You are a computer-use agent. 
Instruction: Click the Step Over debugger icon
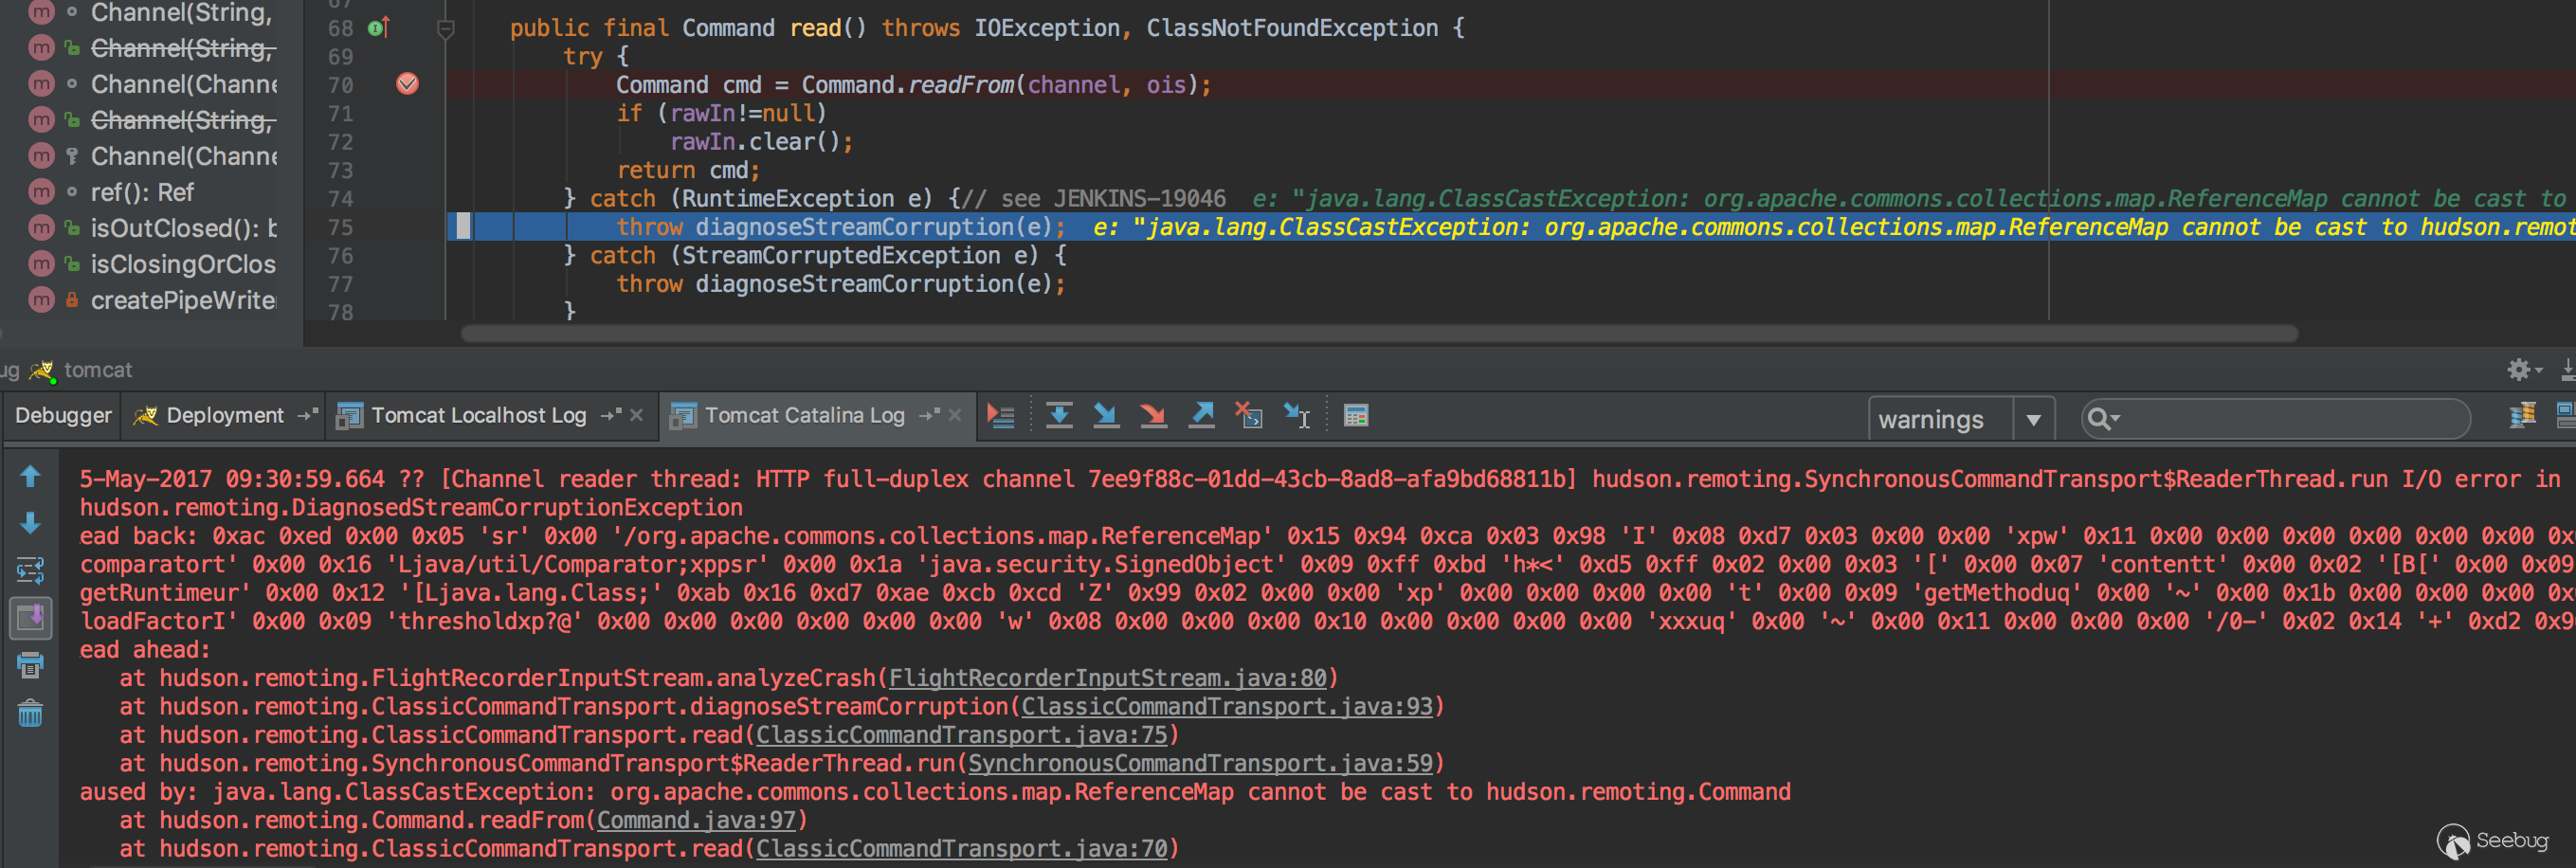pyautogui.click(x=1059, y=415)
